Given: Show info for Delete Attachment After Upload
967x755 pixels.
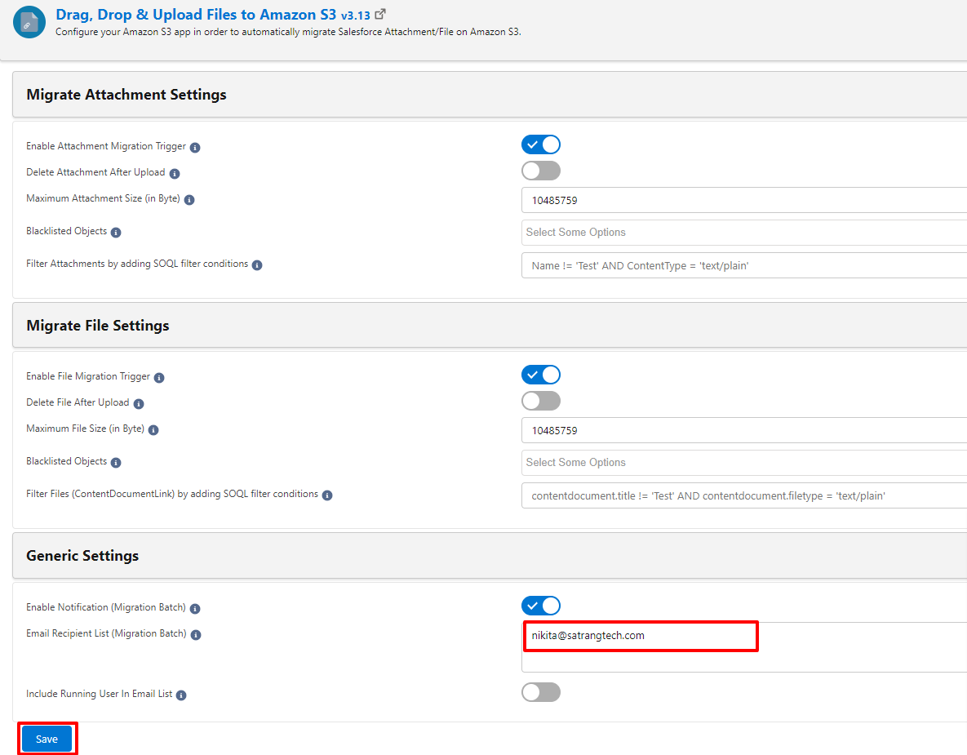Looking at the screenshot, I should pos(175,174).
